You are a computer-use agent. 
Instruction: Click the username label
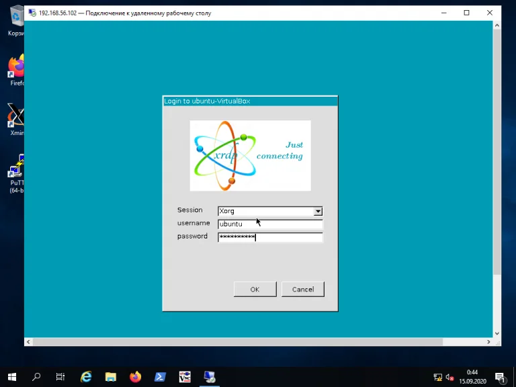[193, 223]
